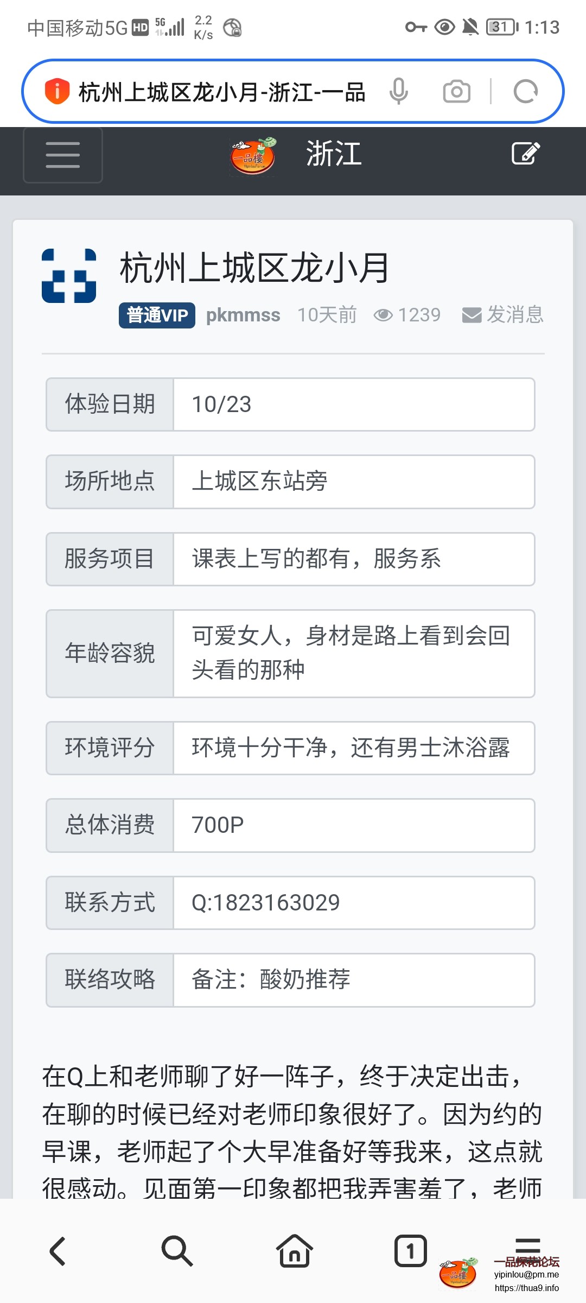Tap the microphone voice search icon
The image size is (586, 1303).
(x=398, y=91)
